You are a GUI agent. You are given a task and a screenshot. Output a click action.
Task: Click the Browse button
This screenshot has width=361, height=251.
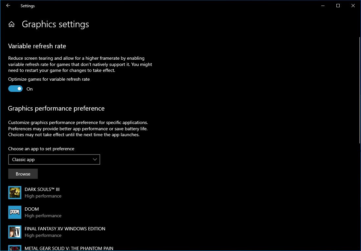coord(23,174)
